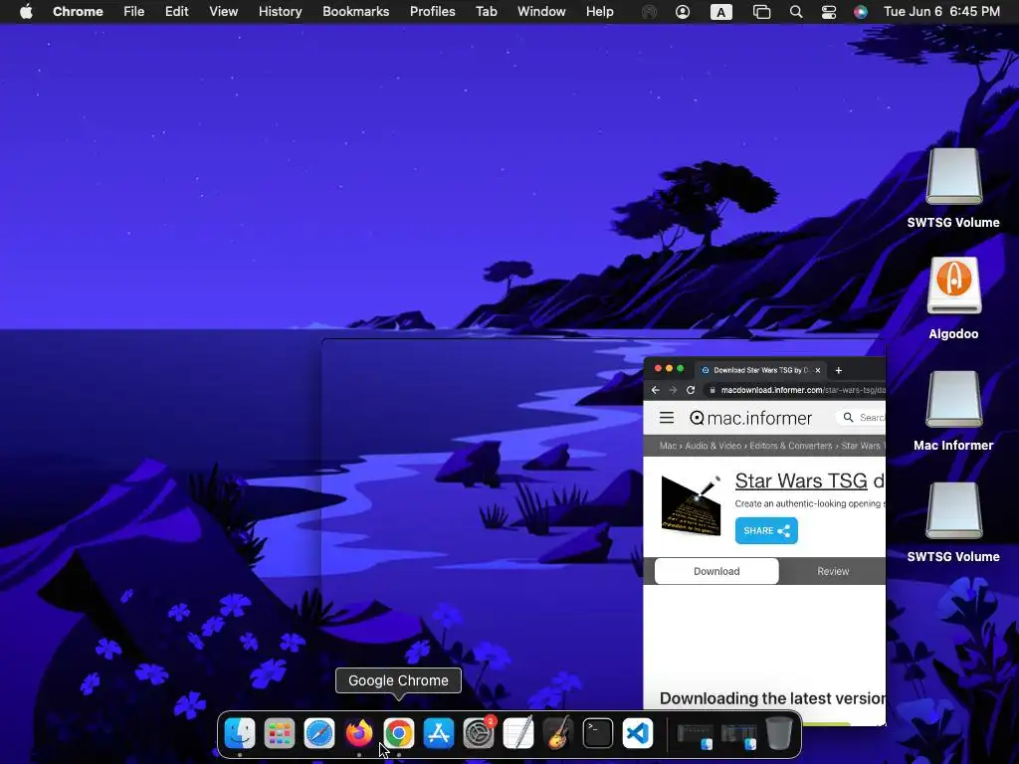
Task: Open the first minimized window in Dock
Action: coord(695,735)
